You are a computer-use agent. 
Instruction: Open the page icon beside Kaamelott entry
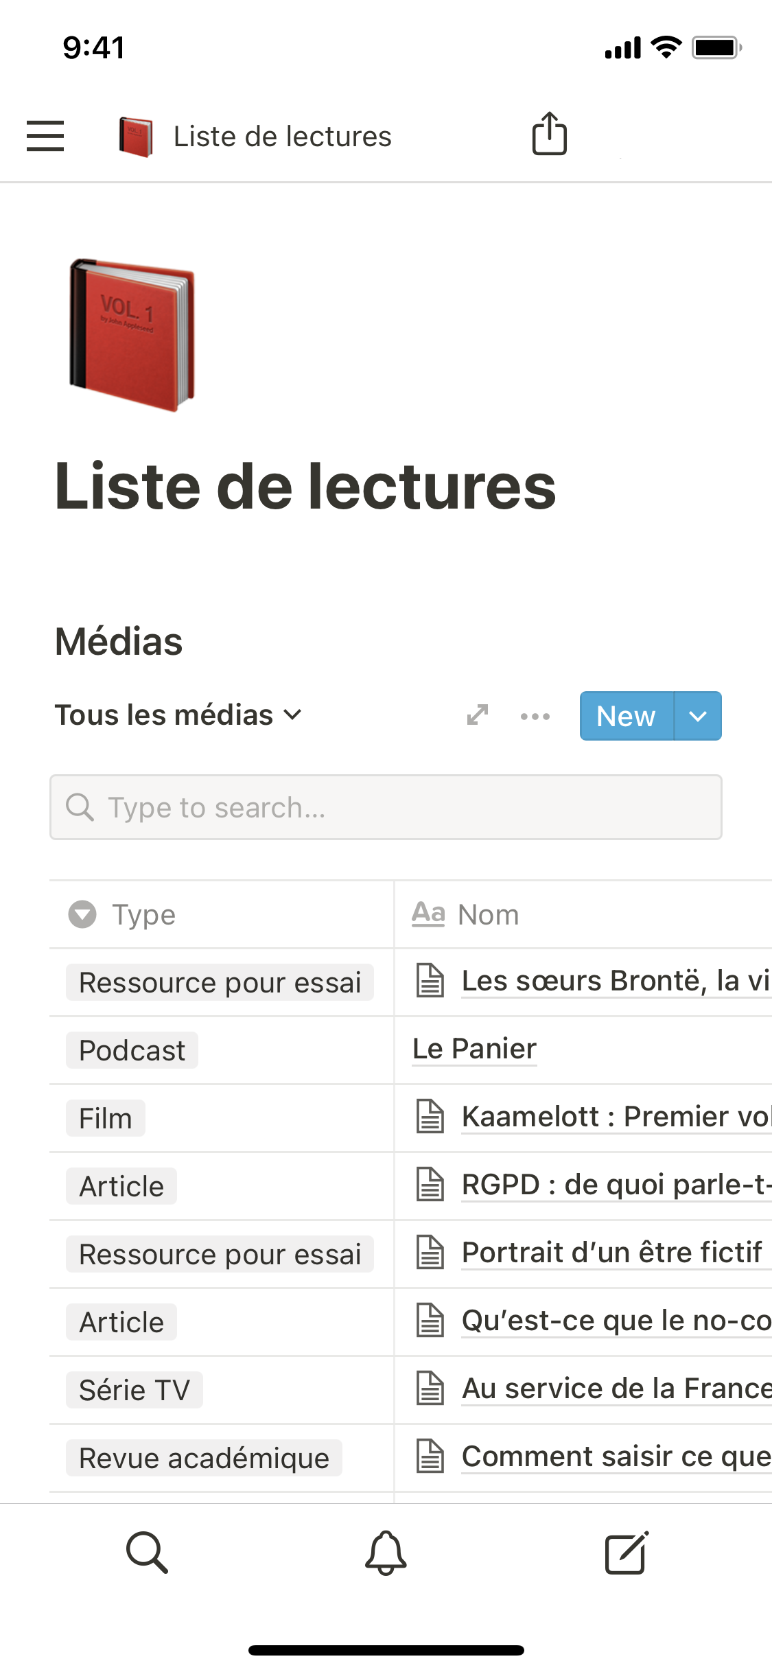click(430, 1116)
